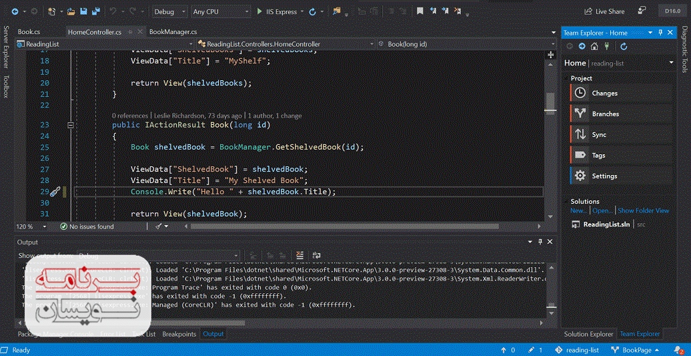Click Manage Connections plug icon in Team Explorer
This screenshot has height=356, width=691.
tap(606, 46)
